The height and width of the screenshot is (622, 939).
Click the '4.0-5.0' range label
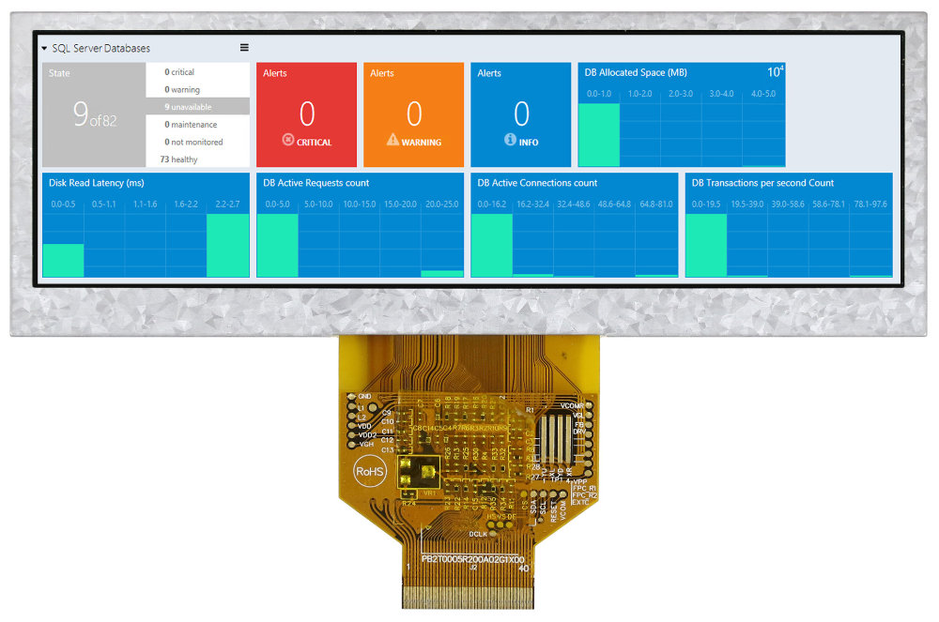[x=762, y=94]
